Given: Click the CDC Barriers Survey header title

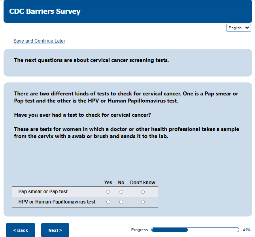Looking at the screenshot, I should pyautogui.click(x=45, y=11).
